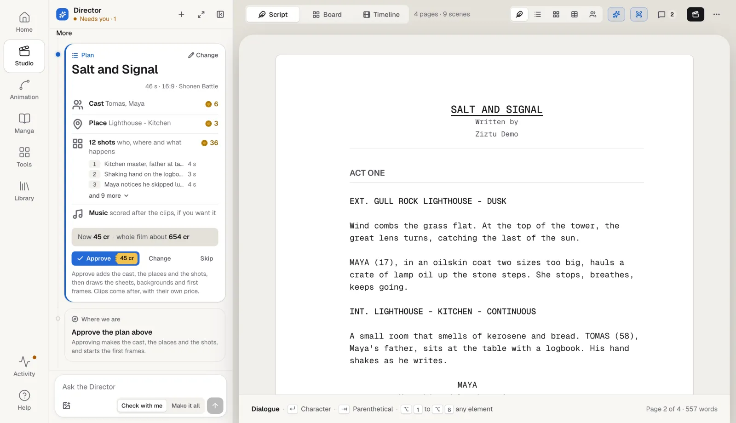This screenshot has height=423, width=736.
Task: Expand the Director panel to full size
Action: pos(201,14)
